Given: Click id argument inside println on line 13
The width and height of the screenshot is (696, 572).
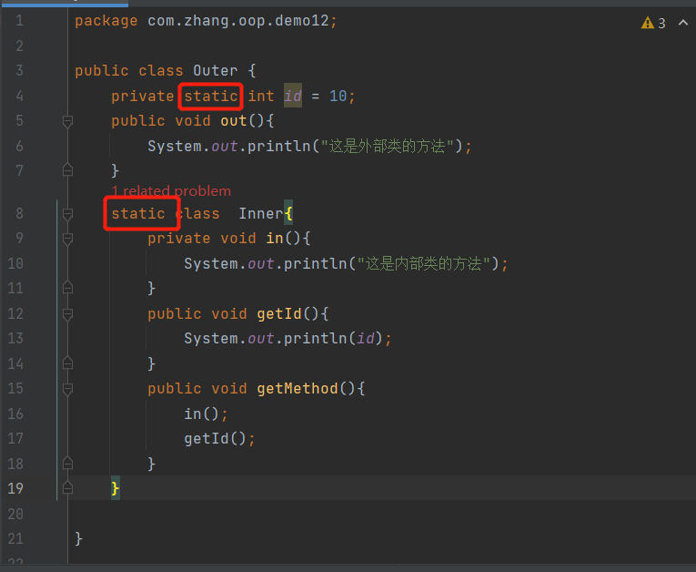Looking at the screenshot, I should tap(366, 339).
